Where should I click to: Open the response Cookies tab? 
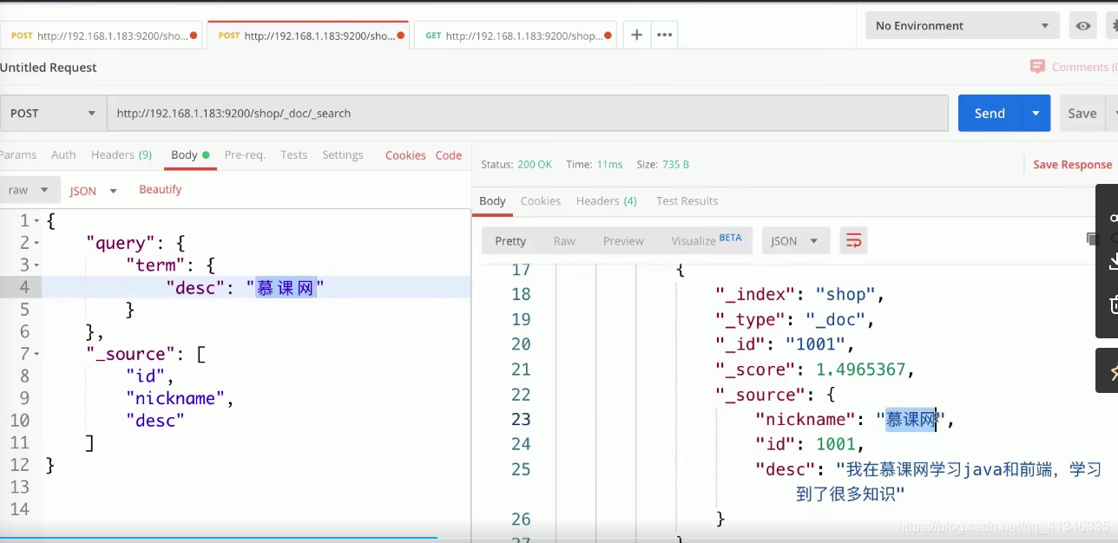tap(541, 200)
